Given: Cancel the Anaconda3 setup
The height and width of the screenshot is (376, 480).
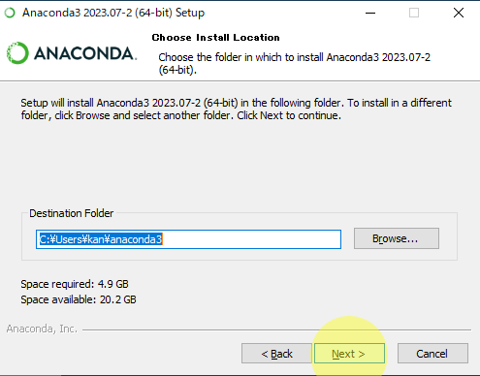Looking at the screenshot, I should (432, 354).
